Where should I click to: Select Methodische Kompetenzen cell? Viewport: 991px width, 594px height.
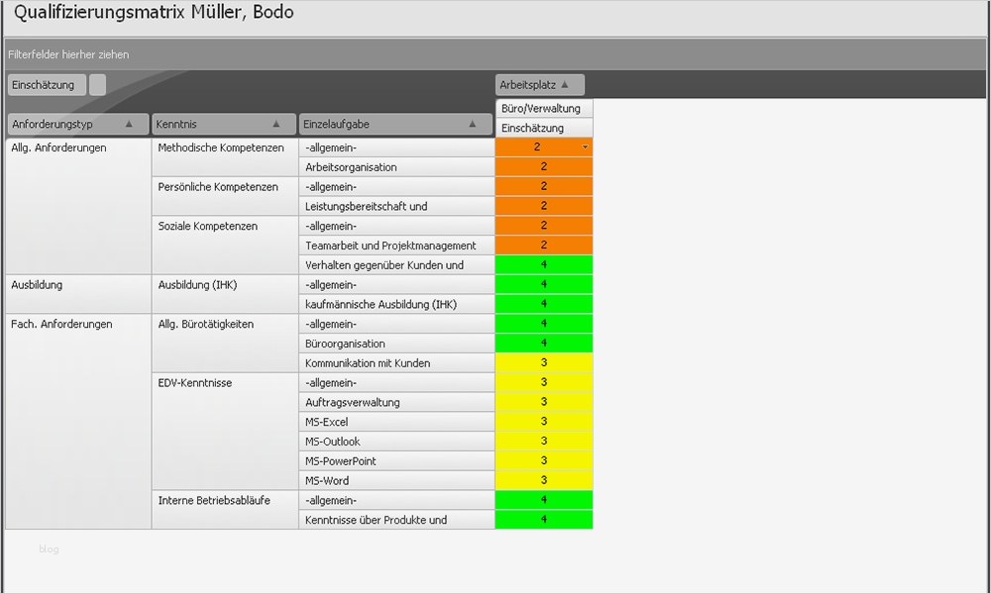(225, 157)
